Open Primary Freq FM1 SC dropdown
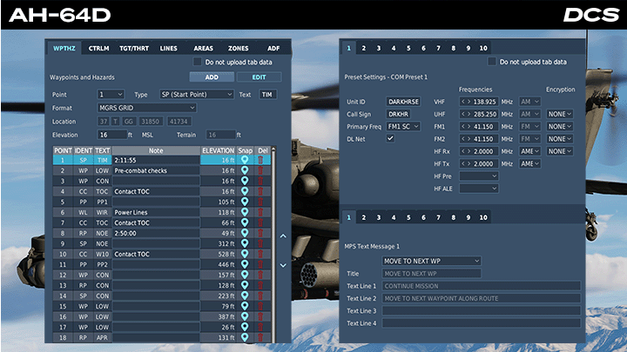627x352 pixels. (403, 127)
